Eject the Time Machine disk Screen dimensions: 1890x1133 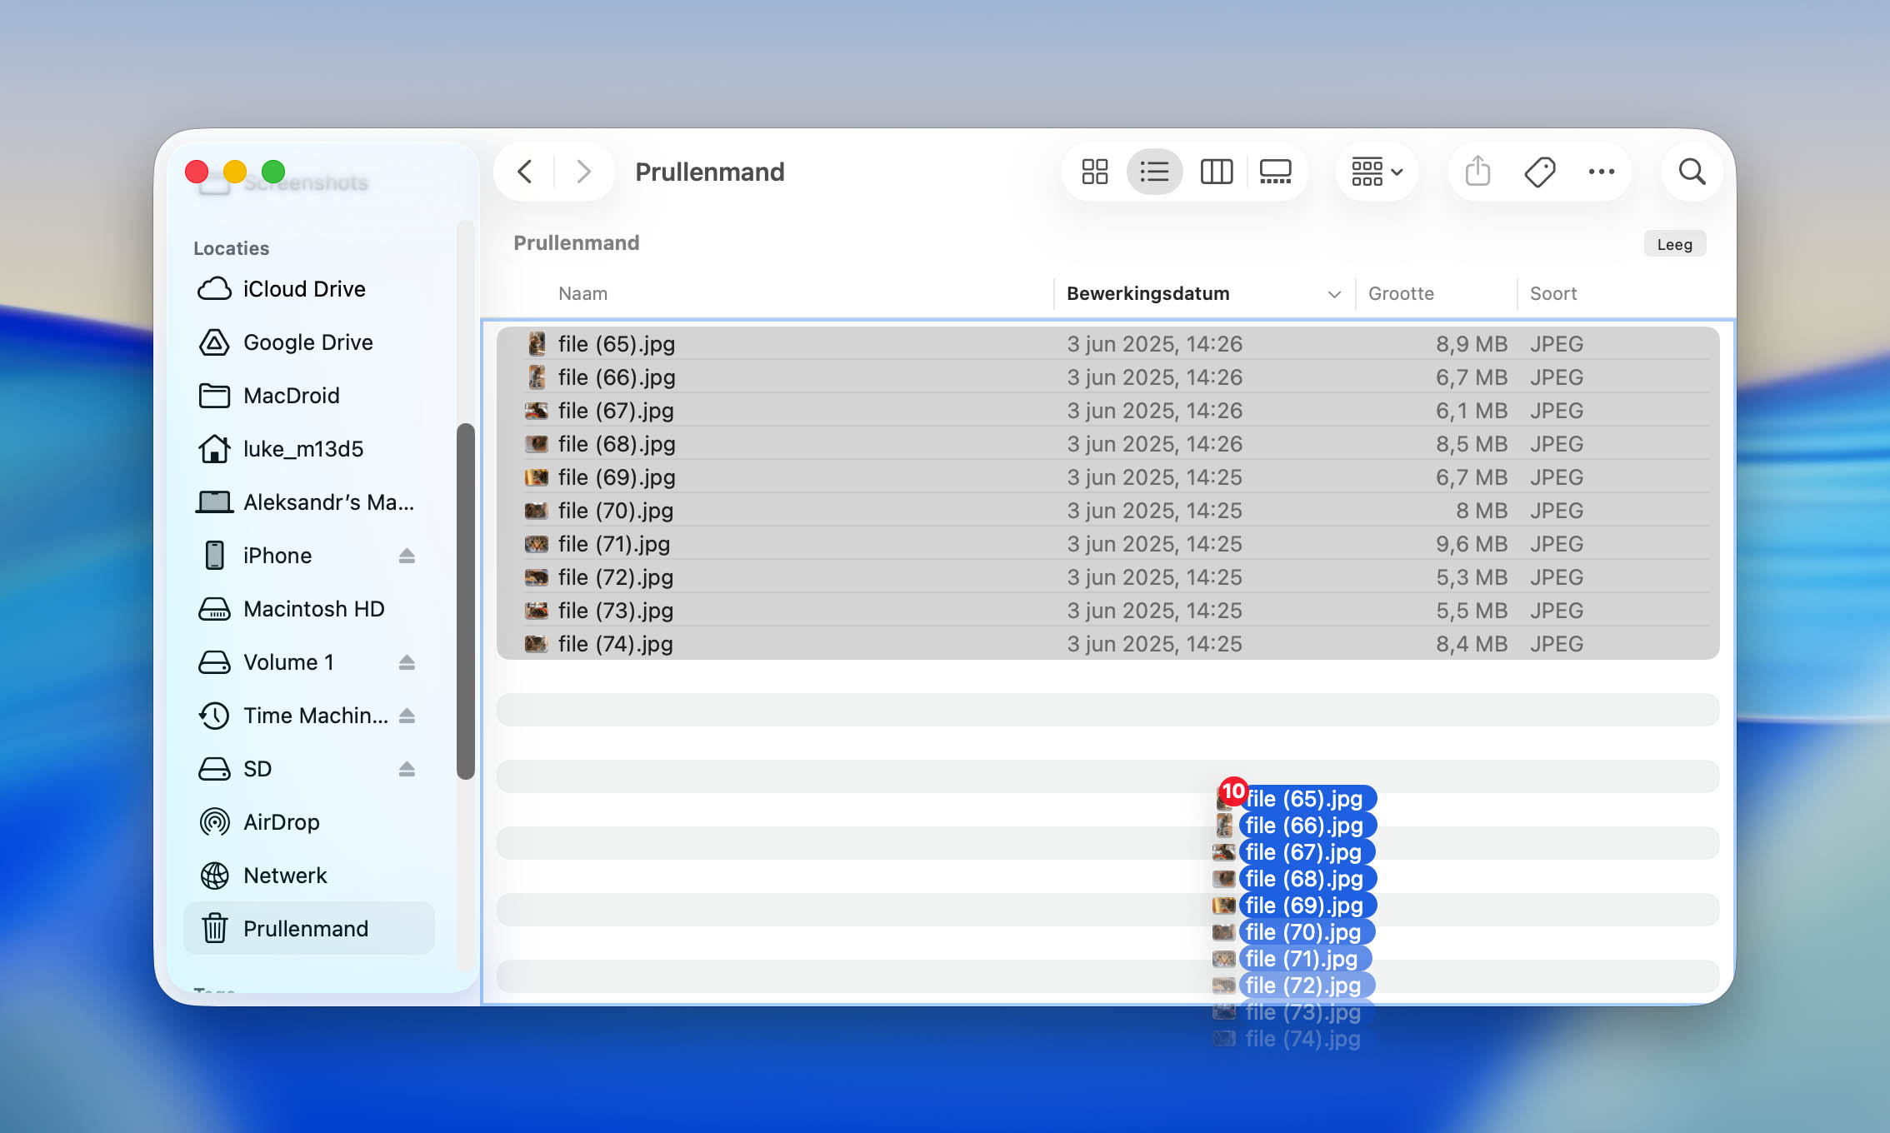[407, 716]
